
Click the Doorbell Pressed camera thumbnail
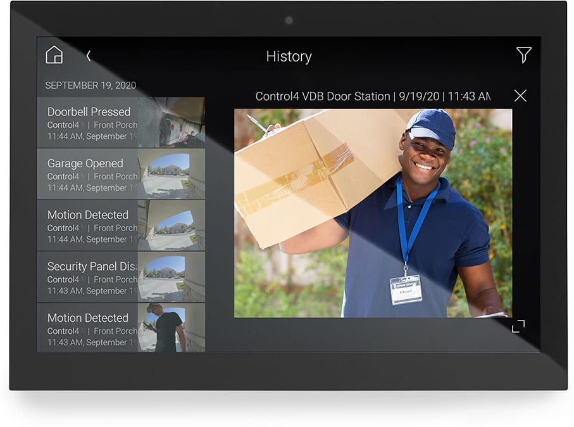pos(172,122)
